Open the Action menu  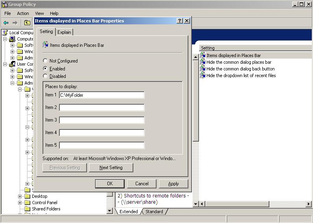tap(23, 13)
